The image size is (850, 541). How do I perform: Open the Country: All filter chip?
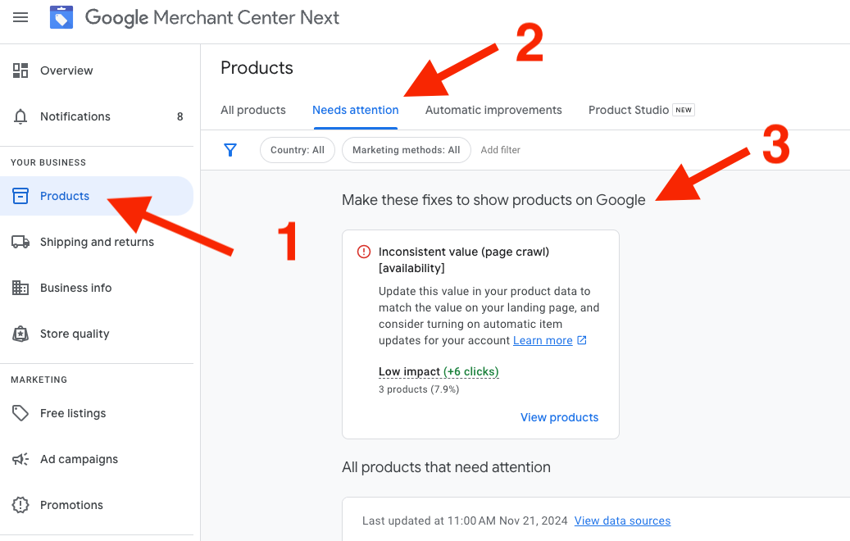297,150
